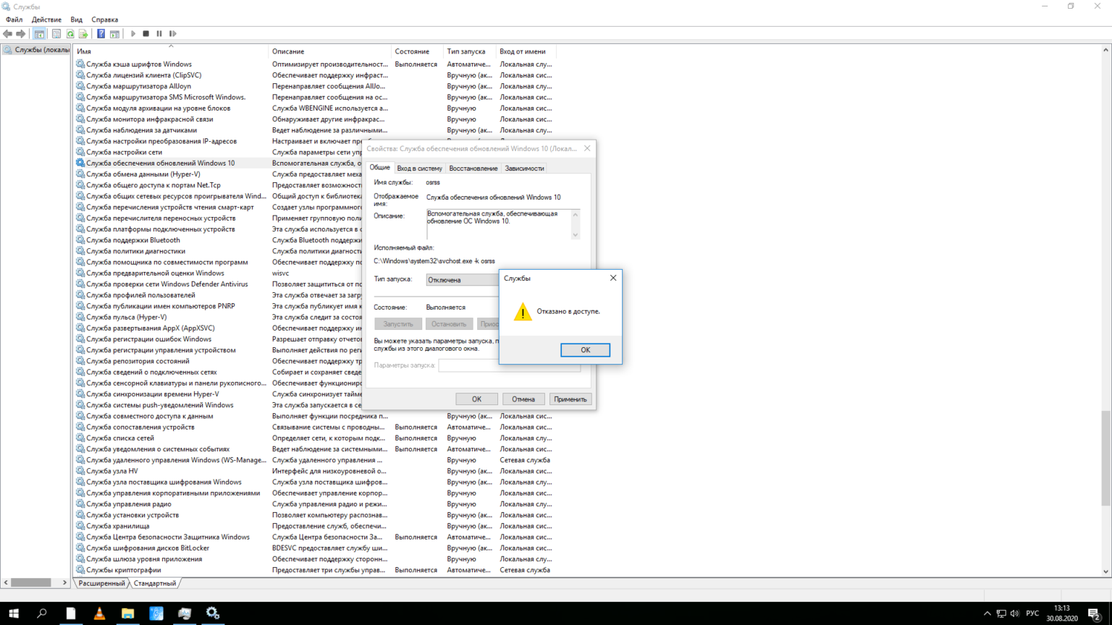Stop the service with the toolbar stop icon

pos(146,34)
